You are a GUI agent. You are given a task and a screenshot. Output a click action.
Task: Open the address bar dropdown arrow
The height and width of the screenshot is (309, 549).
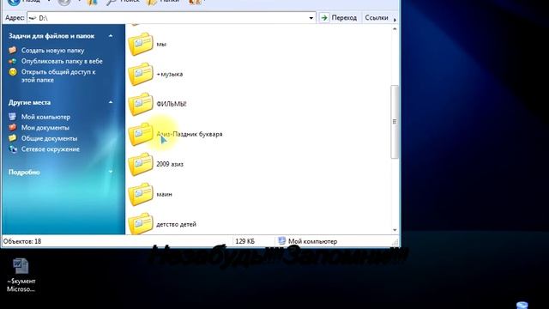311,18
